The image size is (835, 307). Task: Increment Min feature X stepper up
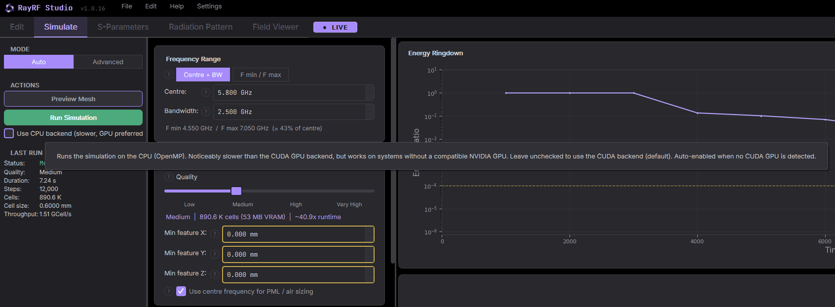click(369, 230)
